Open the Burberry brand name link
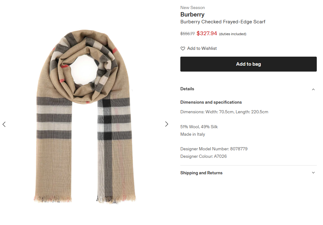The height and width of the screenshot is (225, 323). pyautogui.click(x=192, y=15)
